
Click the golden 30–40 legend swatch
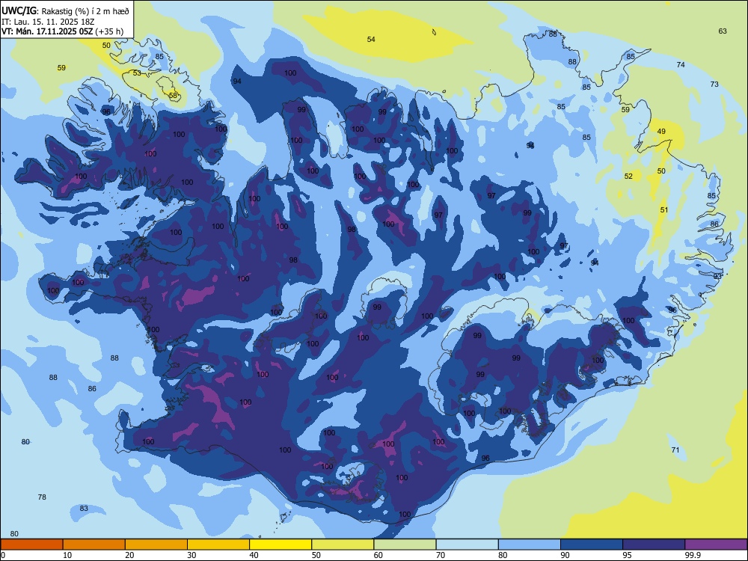tap(218, 545)
